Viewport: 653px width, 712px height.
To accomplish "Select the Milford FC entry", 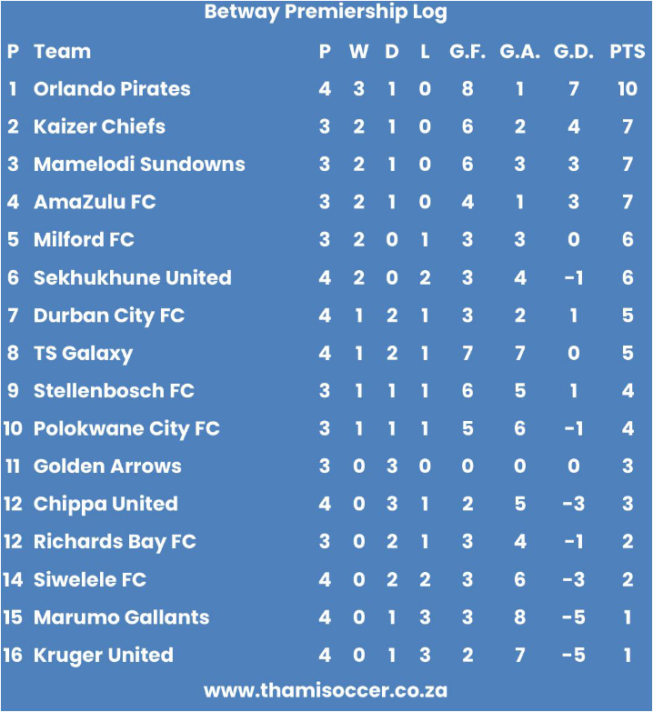I will pos(84,239).
